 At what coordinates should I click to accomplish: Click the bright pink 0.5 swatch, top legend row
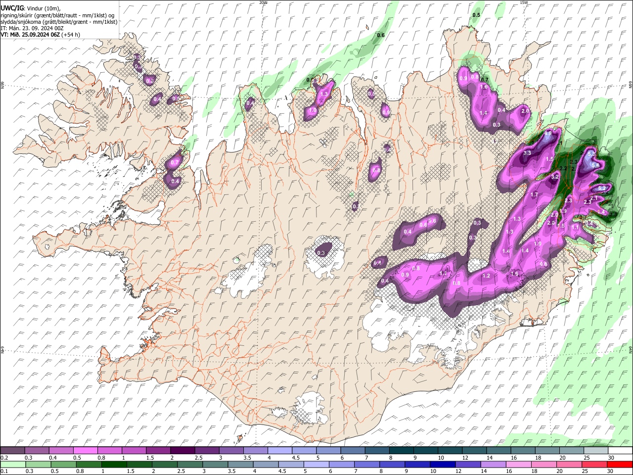[x=85, y=450]
